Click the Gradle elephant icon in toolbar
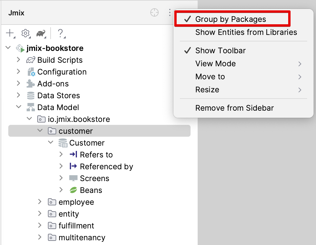The image size is (316, 245). (x=41, y=33)
